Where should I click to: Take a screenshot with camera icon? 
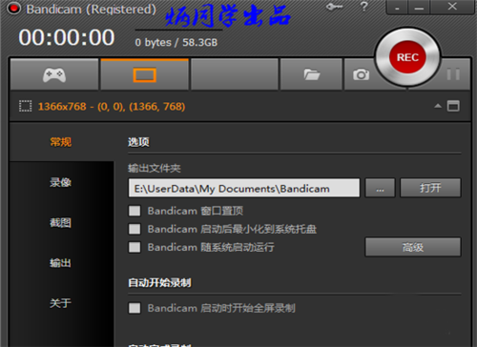(361, 75)
